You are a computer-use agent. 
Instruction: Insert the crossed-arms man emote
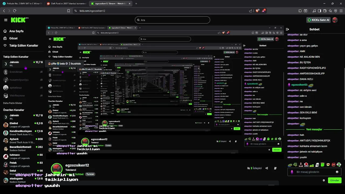[301, 165]
